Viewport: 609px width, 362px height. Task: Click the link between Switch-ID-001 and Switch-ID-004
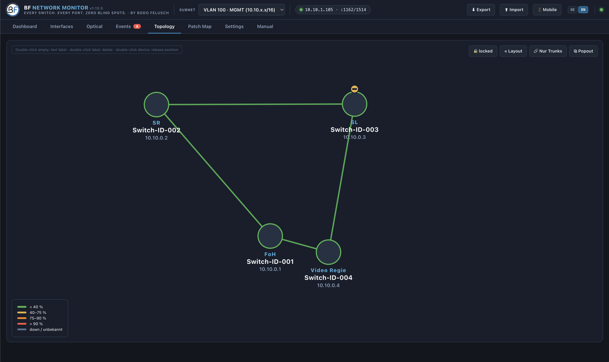pos(299,244)
